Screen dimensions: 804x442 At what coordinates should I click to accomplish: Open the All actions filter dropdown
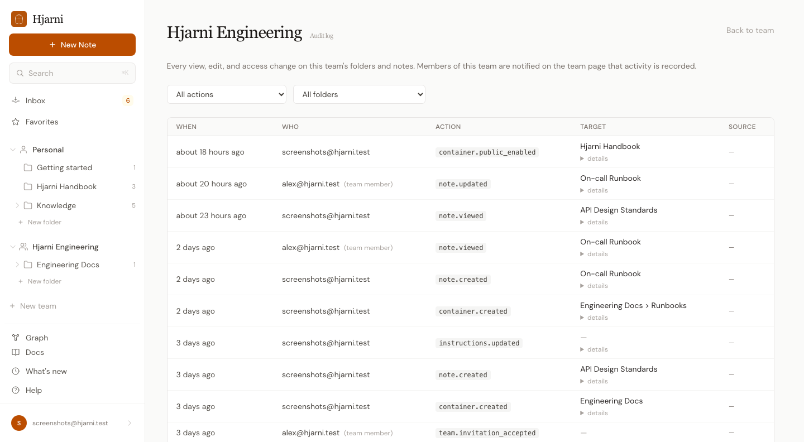click(x=227, y=94)
